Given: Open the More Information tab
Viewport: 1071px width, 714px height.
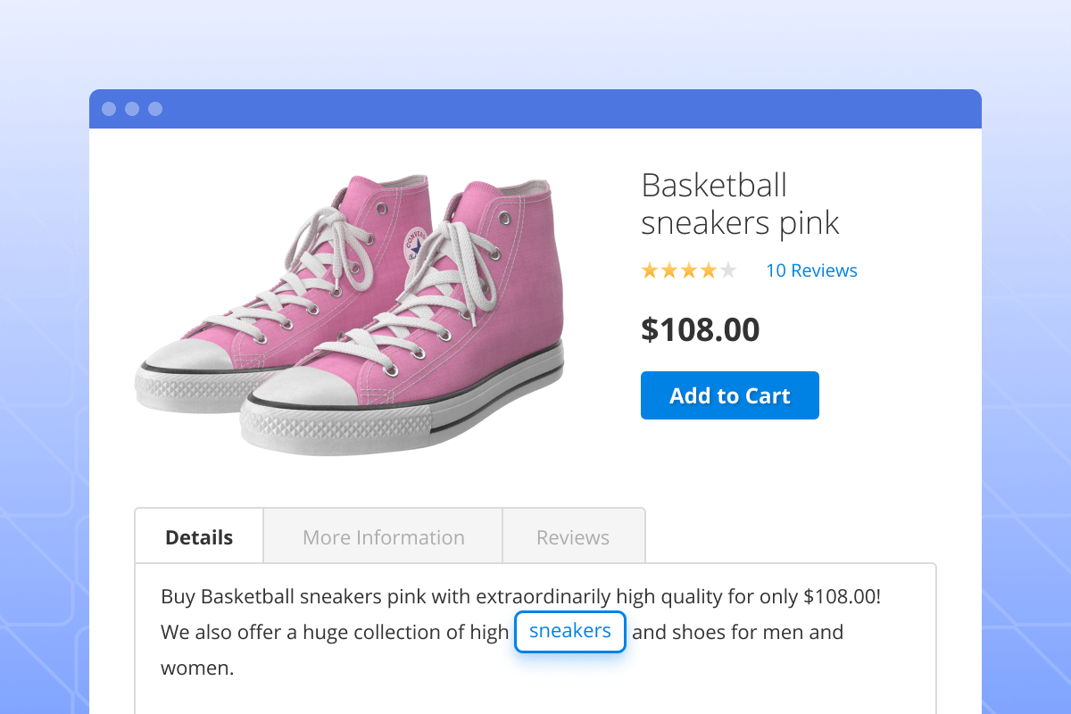Looking at the screenshot, I should [x=383, y=537].
